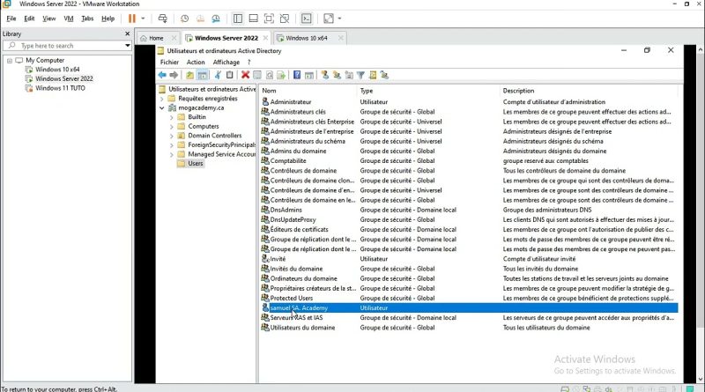Expand the Computers container
Viewport: 705px width, 392px height.
click(x=172, y=126)
